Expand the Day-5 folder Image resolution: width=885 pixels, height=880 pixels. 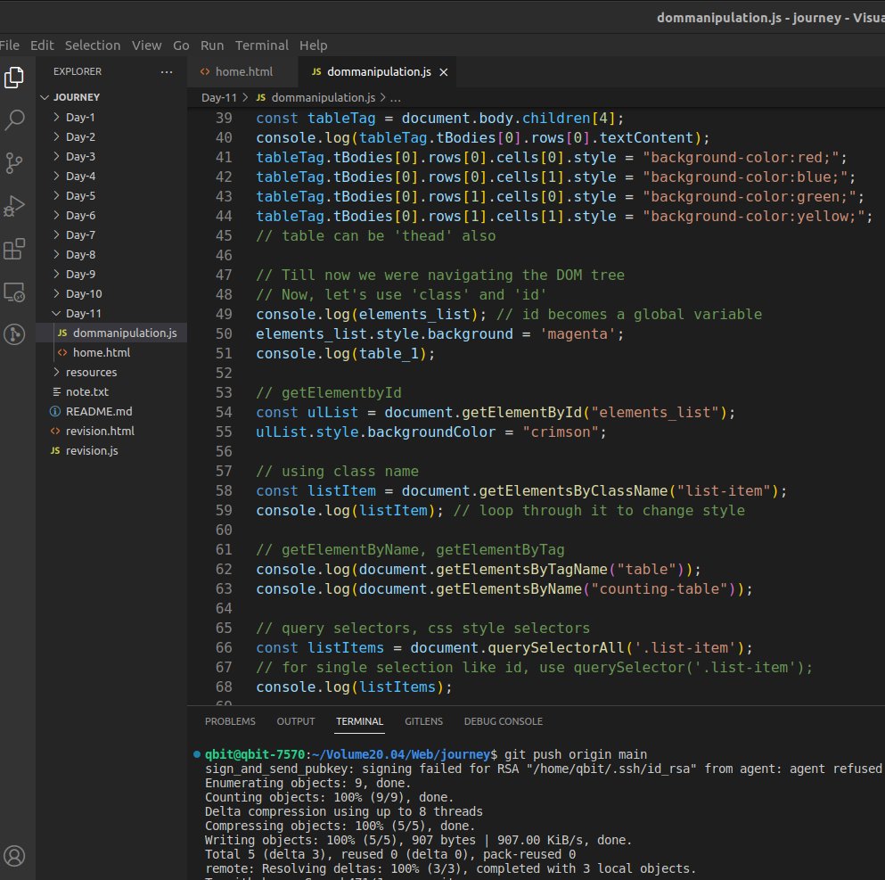pos(56,195)
